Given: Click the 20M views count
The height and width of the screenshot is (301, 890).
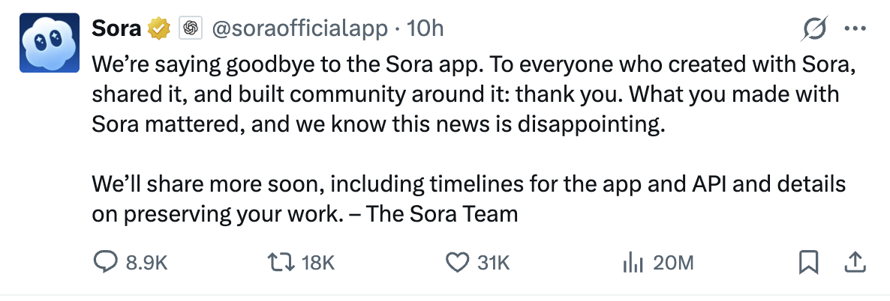Looking at the screenshot, I should (x=673, y=263).
